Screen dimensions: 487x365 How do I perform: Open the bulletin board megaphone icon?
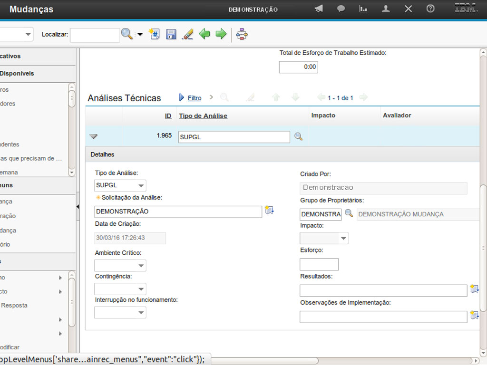tap(319, 9)
